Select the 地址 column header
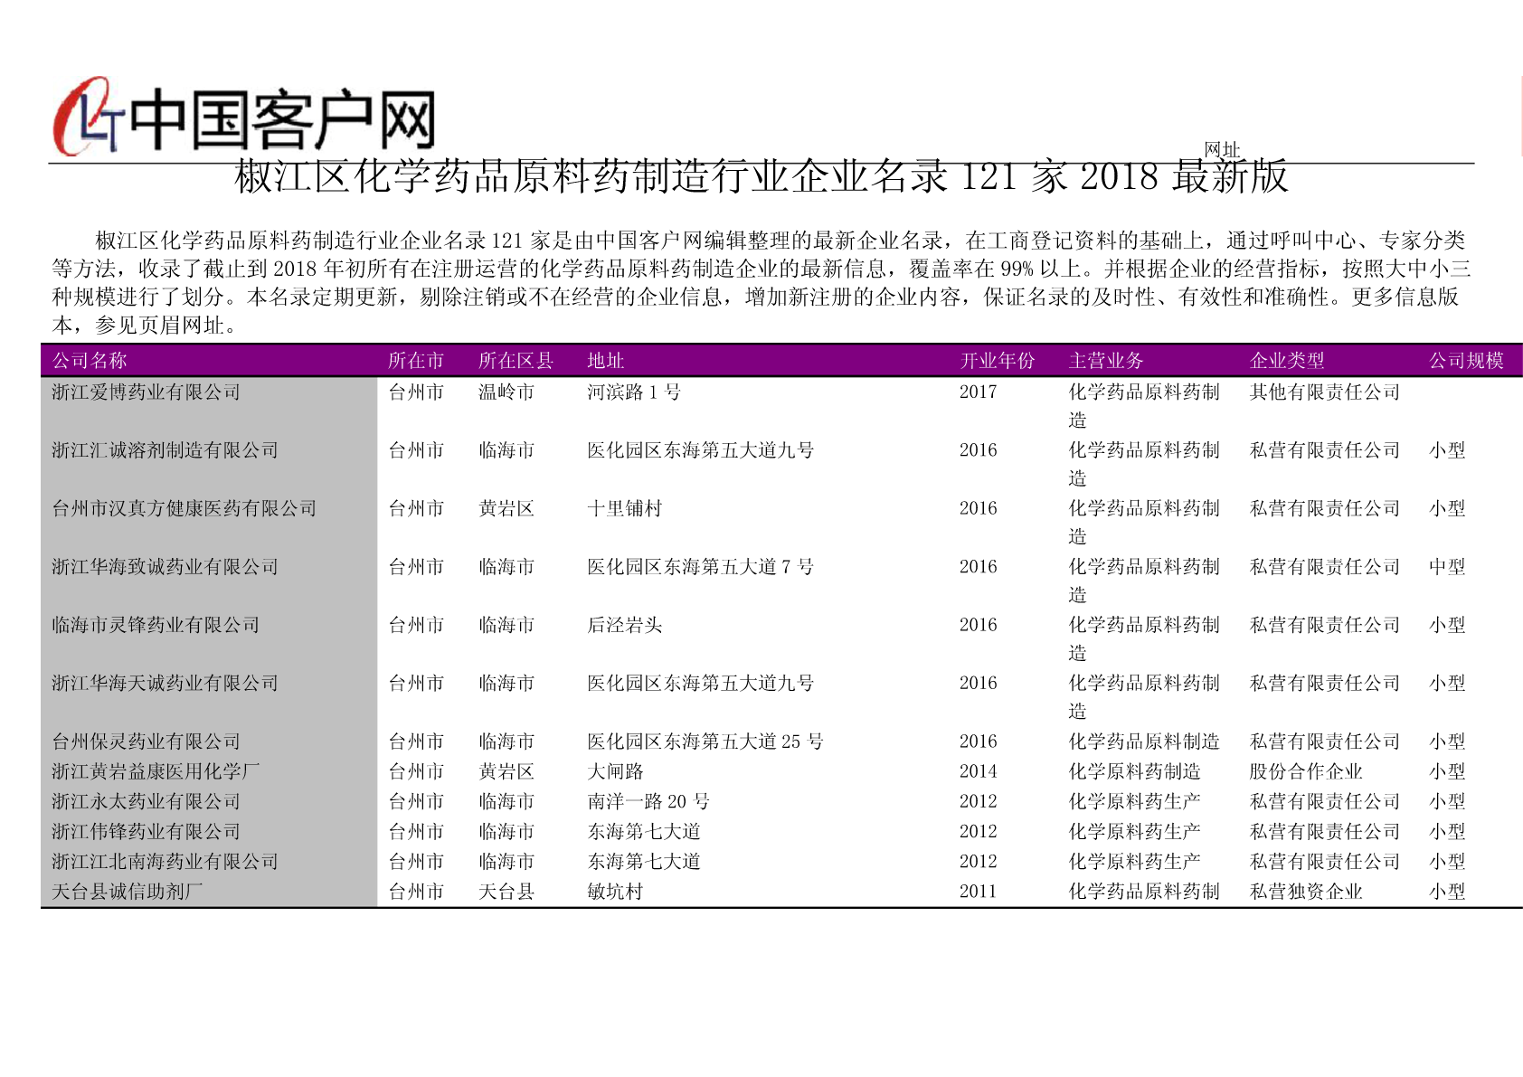This screenshot has height=1077, width=1523. click(606, 361)
